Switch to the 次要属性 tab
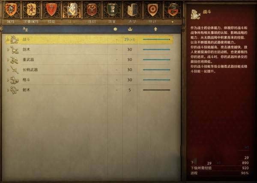257x183 pixels. click(x=31, y=22)
